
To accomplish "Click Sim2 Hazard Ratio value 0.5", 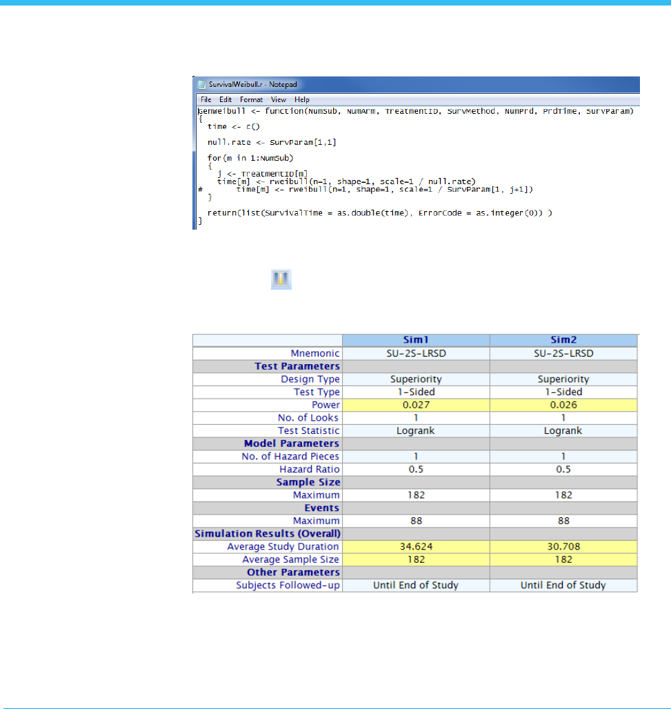I will [563, 470].
